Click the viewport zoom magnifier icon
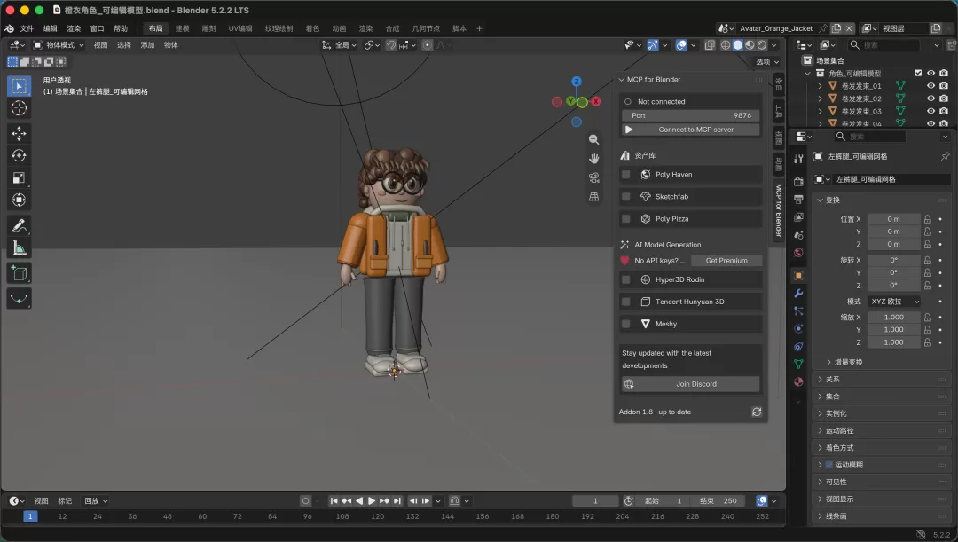Image resolution: width=958 pixels, height=542 pixels. pos(593,139)
